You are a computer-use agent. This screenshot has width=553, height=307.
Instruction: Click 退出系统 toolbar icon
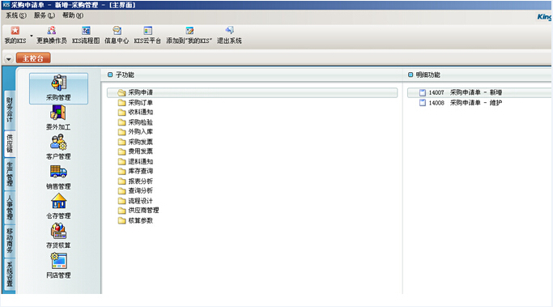tap(229, 35)
